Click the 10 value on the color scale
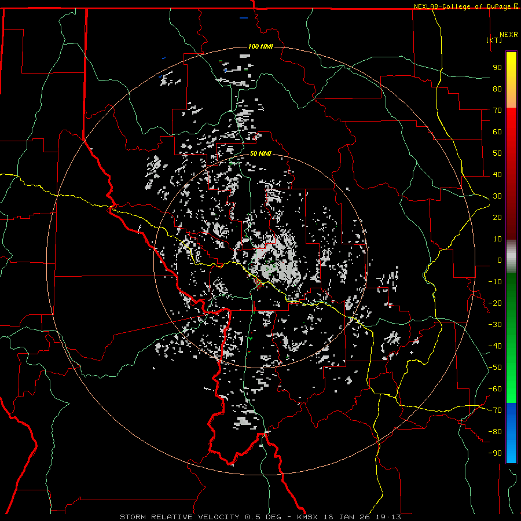Image resolution: width=521 pixels, height=521 pixels. point(497,239)
